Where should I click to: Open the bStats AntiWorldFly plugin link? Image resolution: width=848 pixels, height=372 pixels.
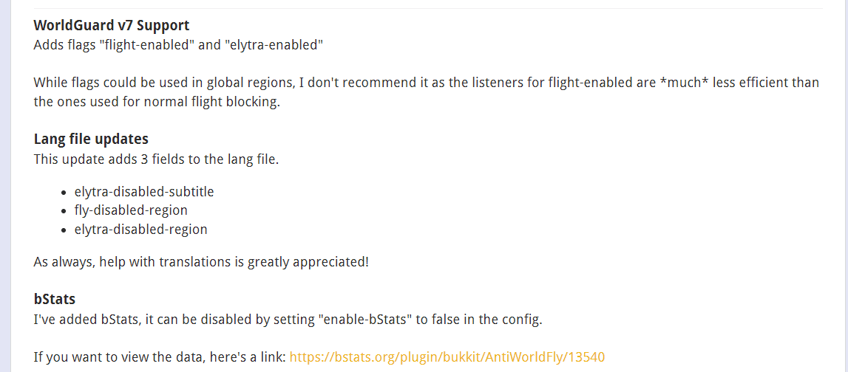pyautogui.click(x=447, y=357)
